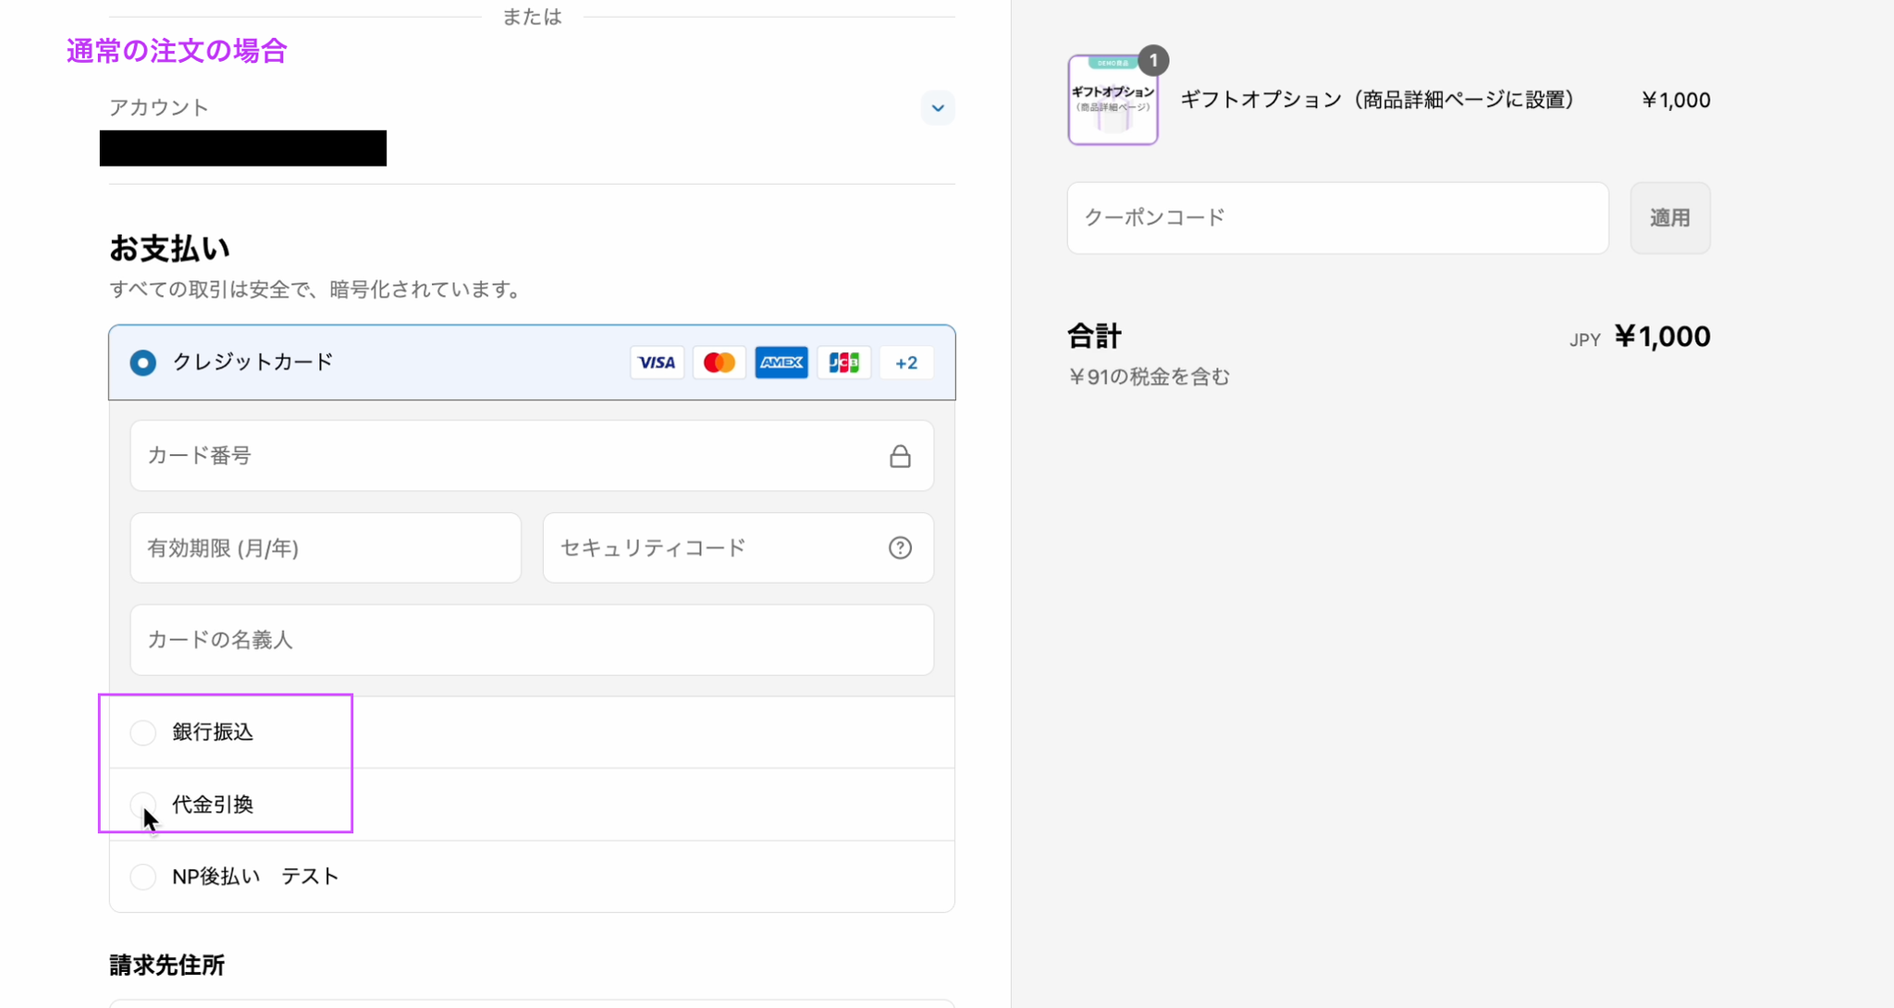Viewport: 1894px width, 1008px height.
Task: Select NP後払い テスト payment option
Action: [143, 877]
